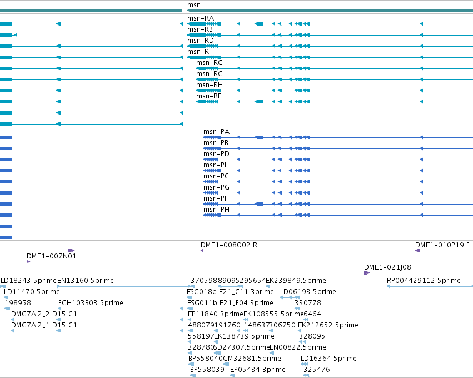Select transcript msn-RB
Image resolution: width=473 pixels, height=378 pixels.
[x=200, y=29]
